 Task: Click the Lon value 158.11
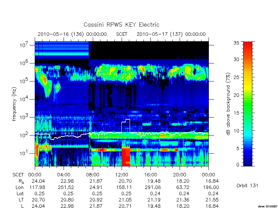pos(124,187)
